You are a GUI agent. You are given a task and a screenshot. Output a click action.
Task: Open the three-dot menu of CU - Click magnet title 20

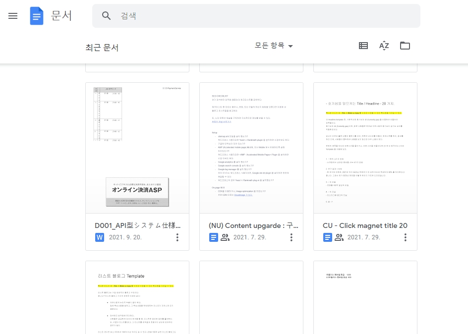pos(406,237)
